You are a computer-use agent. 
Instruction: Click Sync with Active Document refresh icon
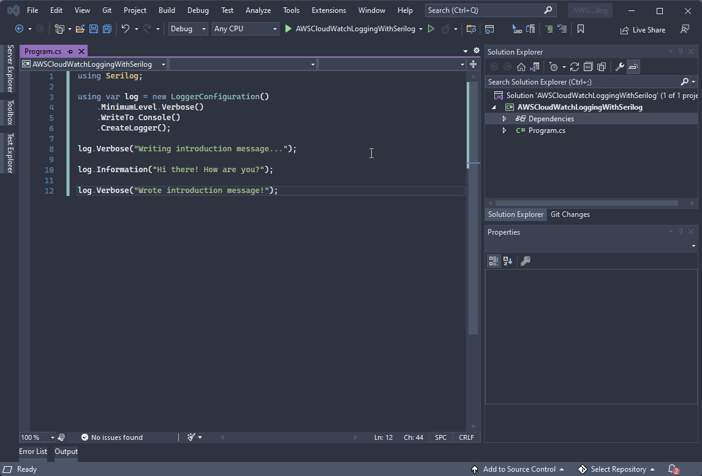tap(574, 67)
